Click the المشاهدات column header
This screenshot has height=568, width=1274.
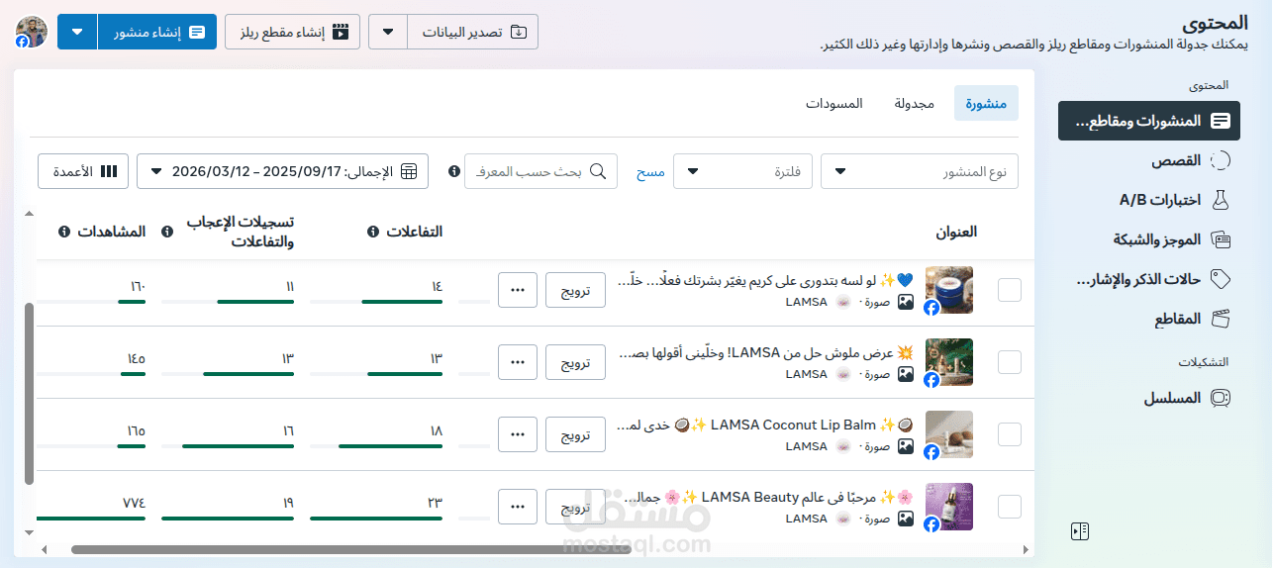[x=111, y=232]
